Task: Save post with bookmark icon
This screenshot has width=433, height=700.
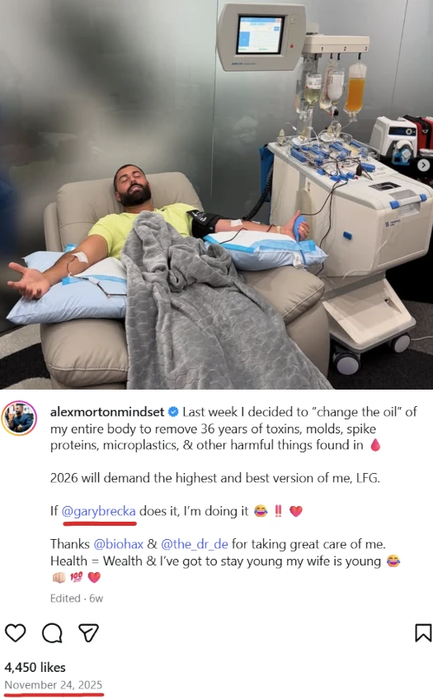Action: [423, 632]
